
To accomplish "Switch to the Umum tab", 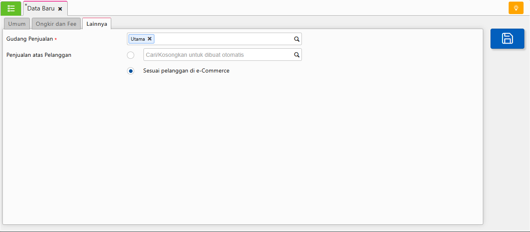I will click(x=17, y=24).
